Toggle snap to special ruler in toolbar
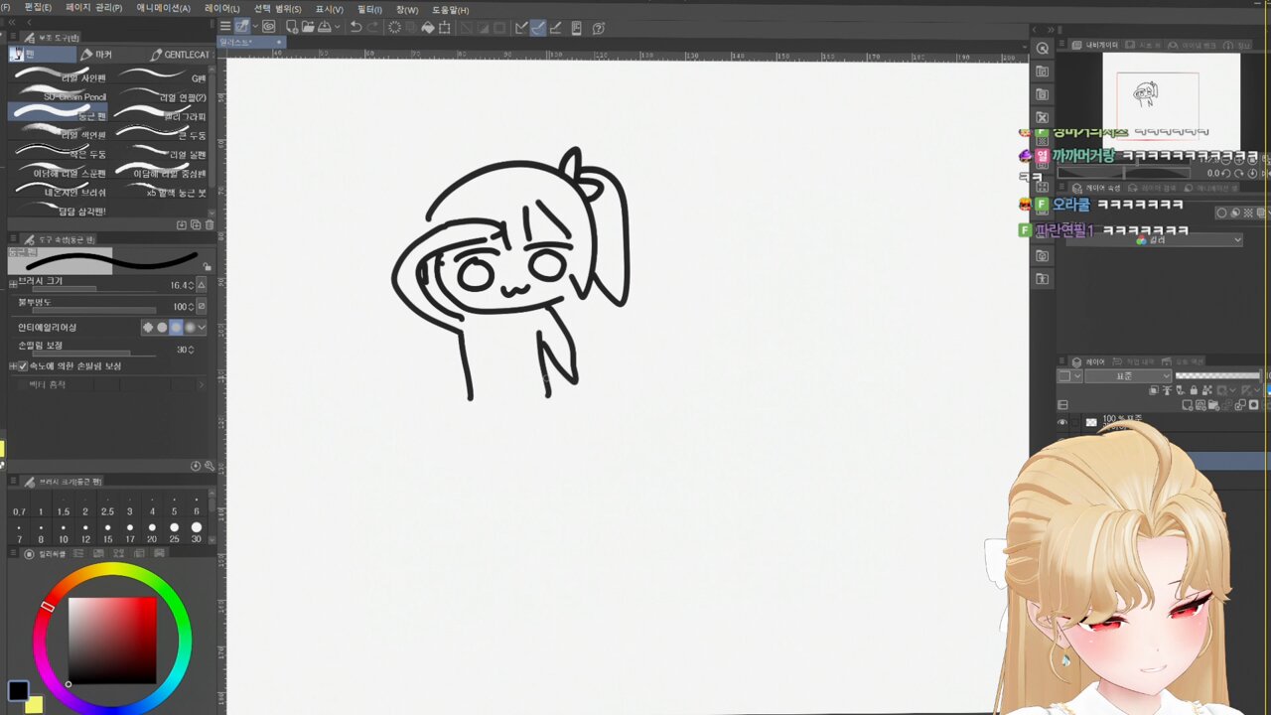 [538, 28]
